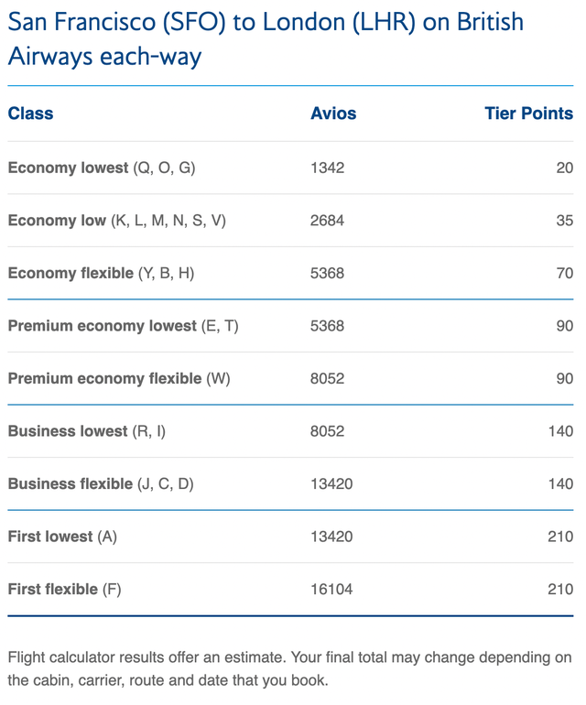Click the First flexible (F) row label
Viewport: 586px width, 705px height.
pyautogui.click(x=64, y=589)
